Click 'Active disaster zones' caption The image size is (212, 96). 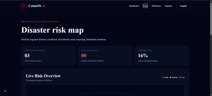(33, 61)
